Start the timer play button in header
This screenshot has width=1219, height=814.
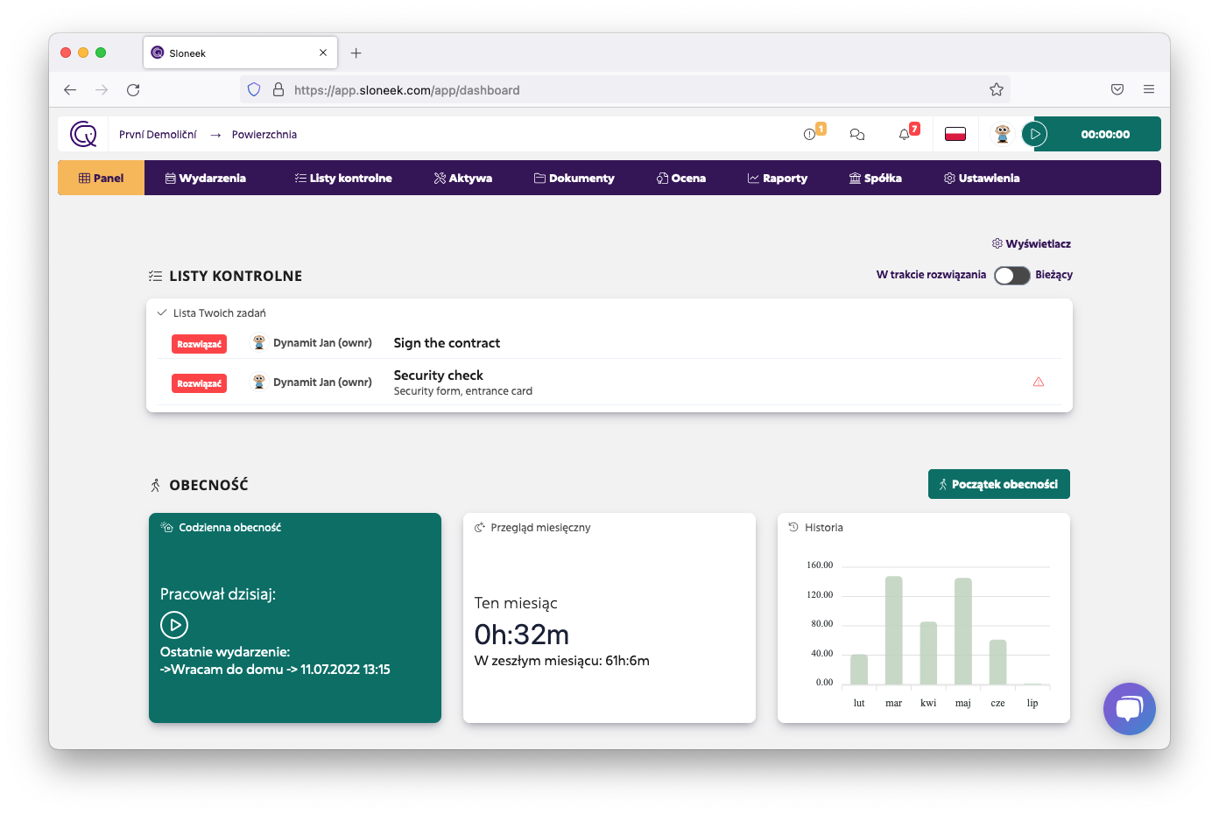(x=1035, y=134)
